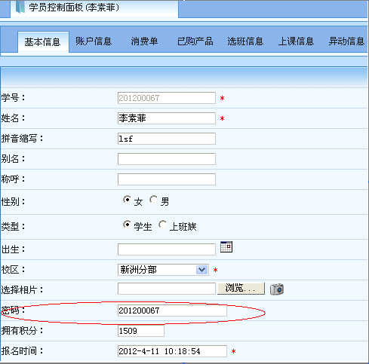Viewport: 369px width, 364px height.
Task: Choose the 上班族 type radio button
Action: coord(162,225)
